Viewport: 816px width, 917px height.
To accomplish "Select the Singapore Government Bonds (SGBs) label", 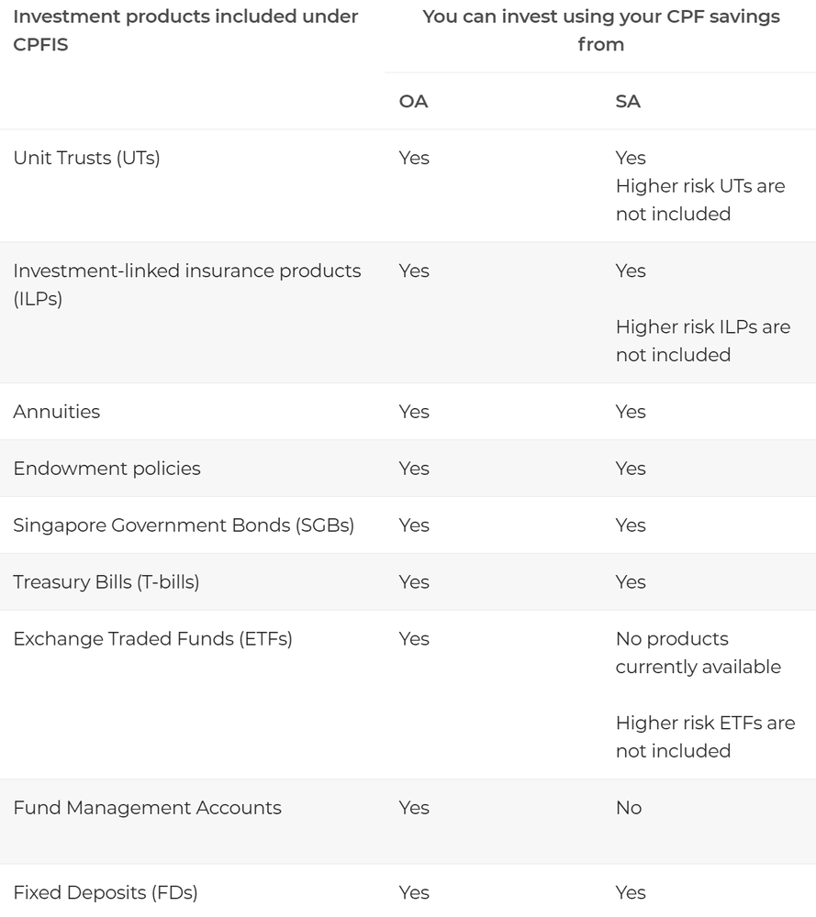I will click(184, 525).
